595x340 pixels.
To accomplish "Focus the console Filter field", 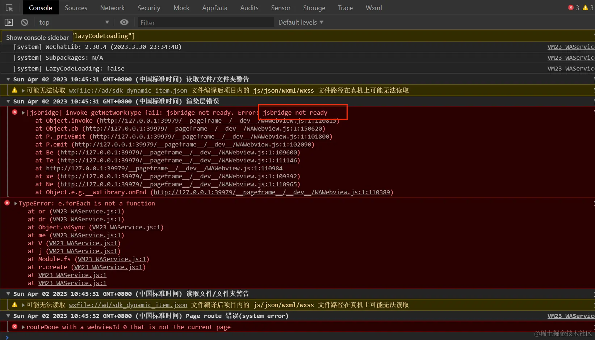I will pos(206,22).
